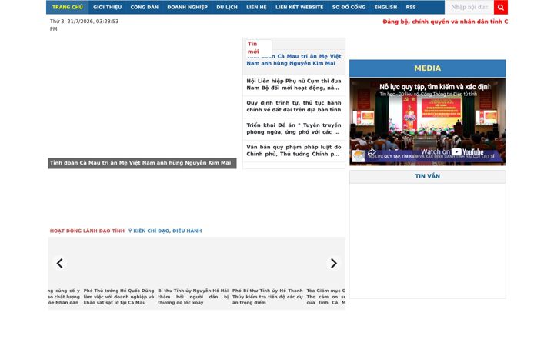
Task: Open article Phó Bí thư Tỉnh ủy Hồ Thanh Thủy
Action: (268, 297)
